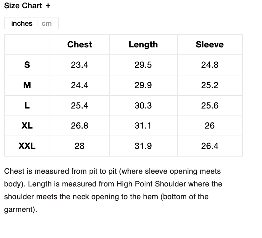Image resolution: width=262 pixels, height=238 pixels.
Task: Click the Sleeve column header
Action: point(210,45)
